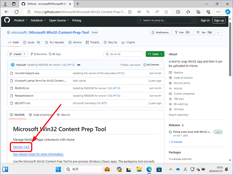
Task: Open File Explorer from taskbar
Action: pos(139,169)
